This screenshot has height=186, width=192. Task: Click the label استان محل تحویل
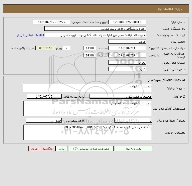[173, 63]
